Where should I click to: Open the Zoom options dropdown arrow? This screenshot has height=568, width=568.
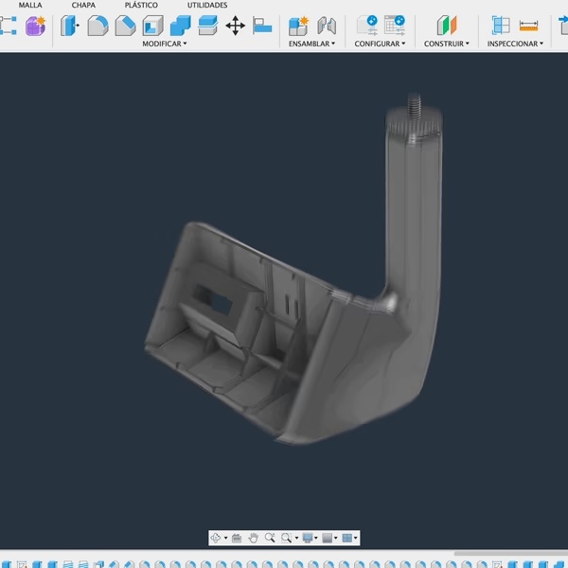pyautogui.click(x=296, y=538)
